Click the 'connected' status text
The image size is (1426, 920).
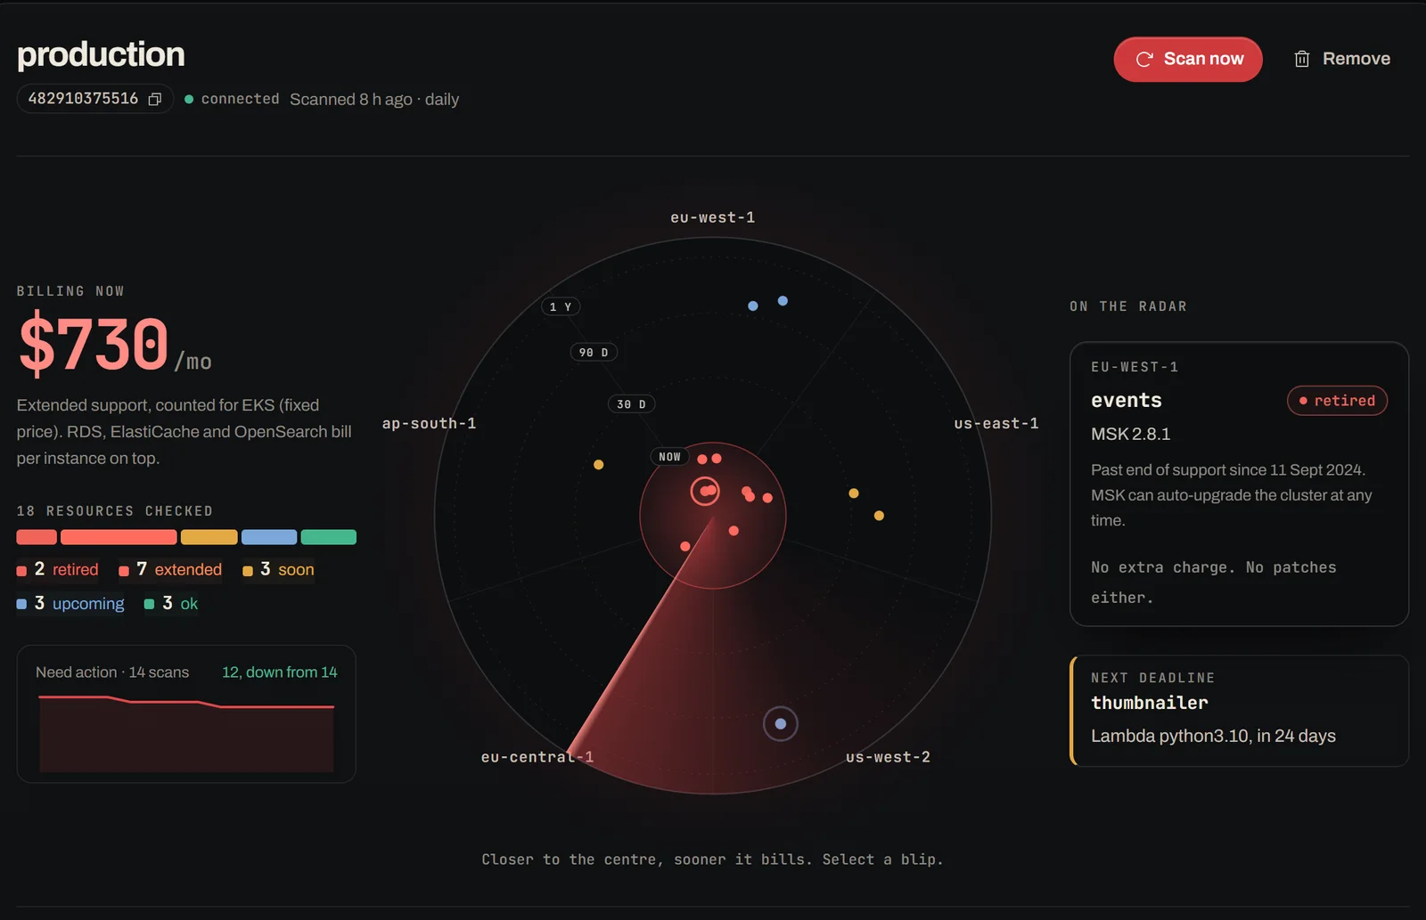click(x=240, y=99)
